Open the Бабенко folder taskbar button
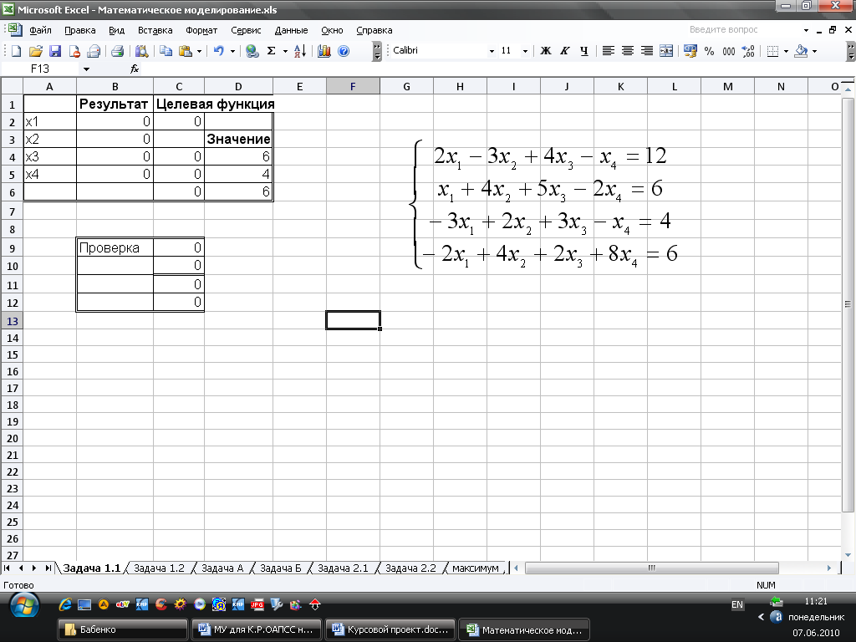856x642 pixels. coord(122,629)
